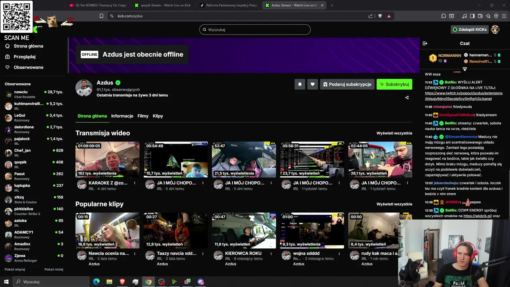
Task: Click the jebacciechuju username in chat
Action: pyautogui.click(x=446, y=183)
